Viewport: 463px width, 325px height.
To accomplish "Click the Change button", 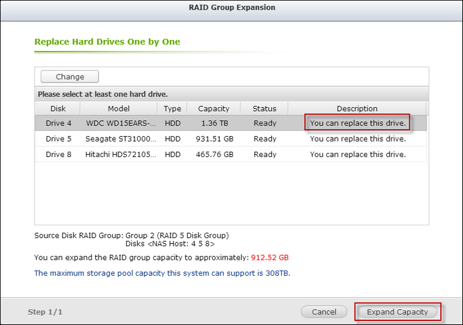I will coord(70,77).
